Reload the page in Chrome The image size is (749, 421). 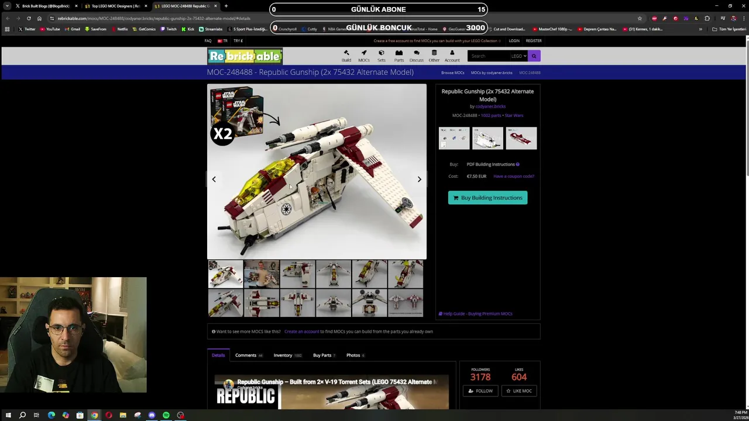[29, 18]
